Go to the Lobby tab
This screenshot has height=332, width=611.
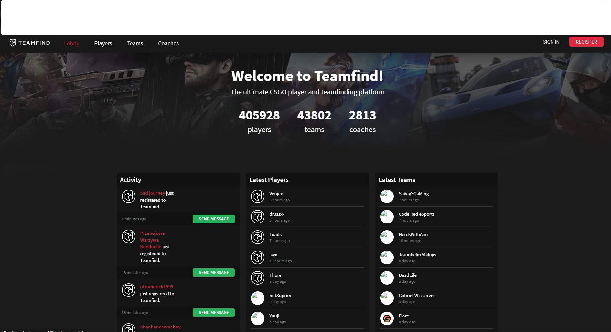71,43
